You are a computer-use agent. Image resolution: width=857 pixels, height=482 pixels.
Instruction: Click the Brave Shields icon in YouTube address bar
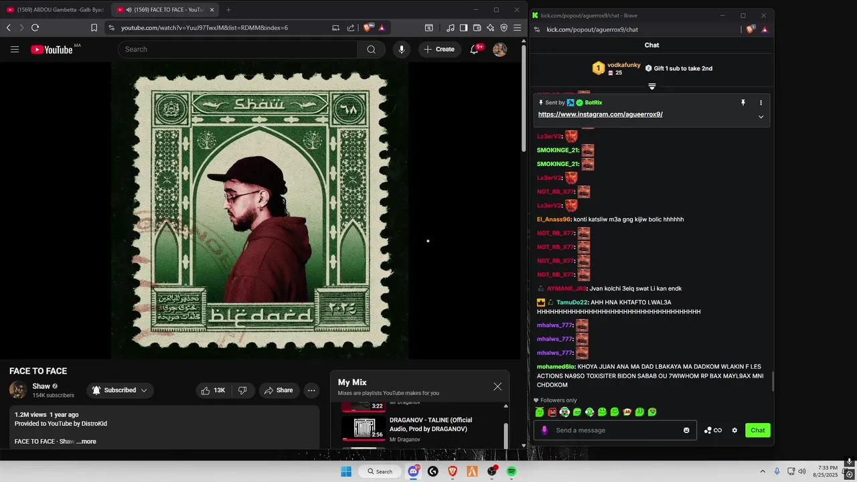tap(368, 28)
